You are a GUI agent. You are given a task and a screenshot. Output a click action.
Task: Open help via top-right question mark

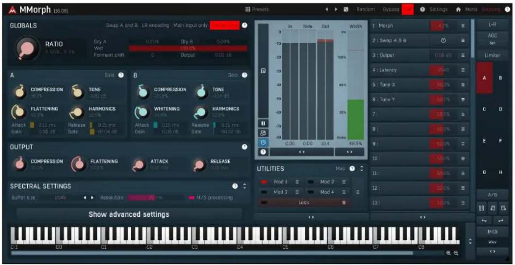click(507, 9)
